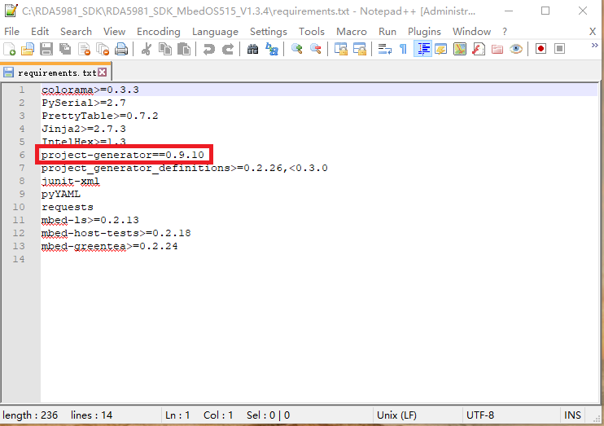
Task: Click the X at menu bar's end
Action: point(593,32)
